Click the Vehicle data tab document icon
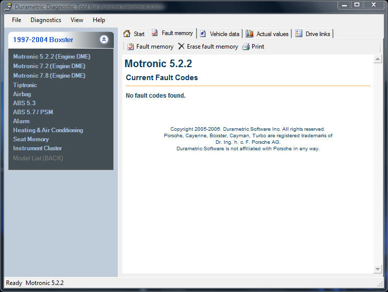The width and height of the screenshot is (388, 292). pyautogui.click(x=203, y=34)
